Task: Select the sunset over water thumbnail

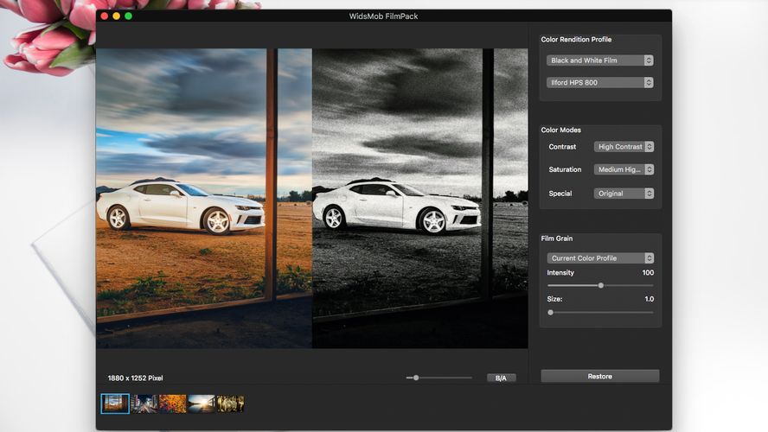Action: tap(202, 403)
